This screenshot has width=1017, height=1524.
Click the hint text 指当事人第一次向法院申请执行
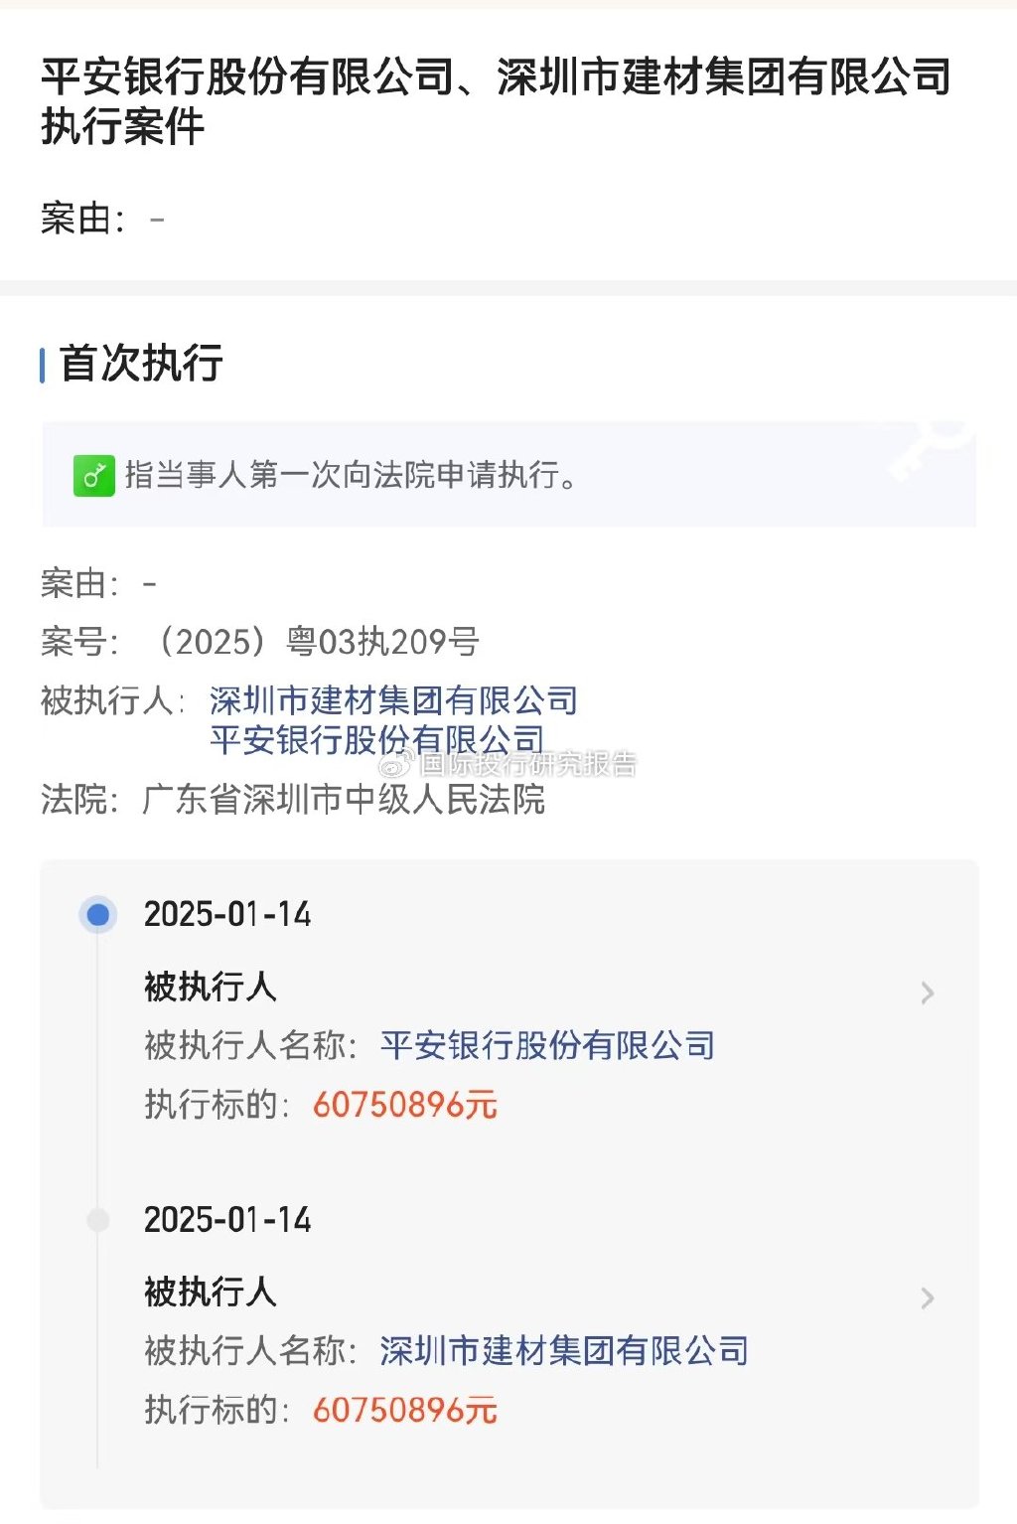[x=351, y=476]
